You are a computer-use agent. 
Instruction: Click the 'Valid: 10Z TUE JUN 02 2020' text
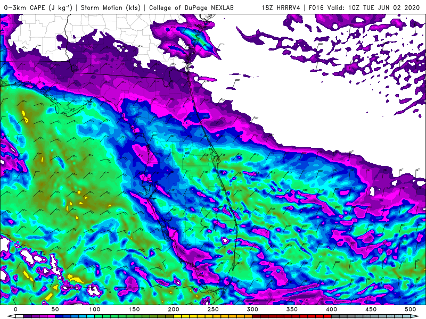tap(374, 7)
